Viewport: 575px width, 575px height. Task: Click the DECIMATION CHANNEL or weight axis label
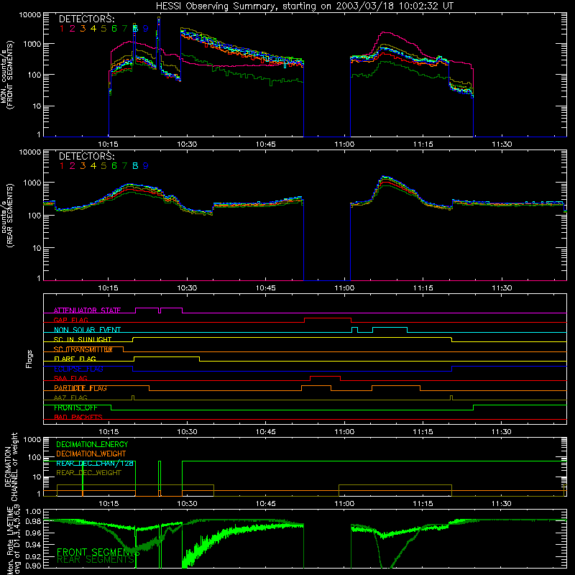(x=11, y=467)
